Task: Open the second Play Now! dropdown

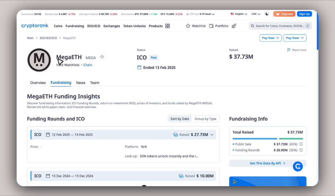Action: pyautogui.click(x=295, y=38)
